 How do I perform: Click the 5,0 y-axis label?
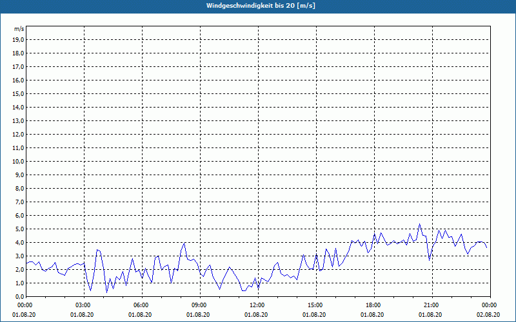20,229
